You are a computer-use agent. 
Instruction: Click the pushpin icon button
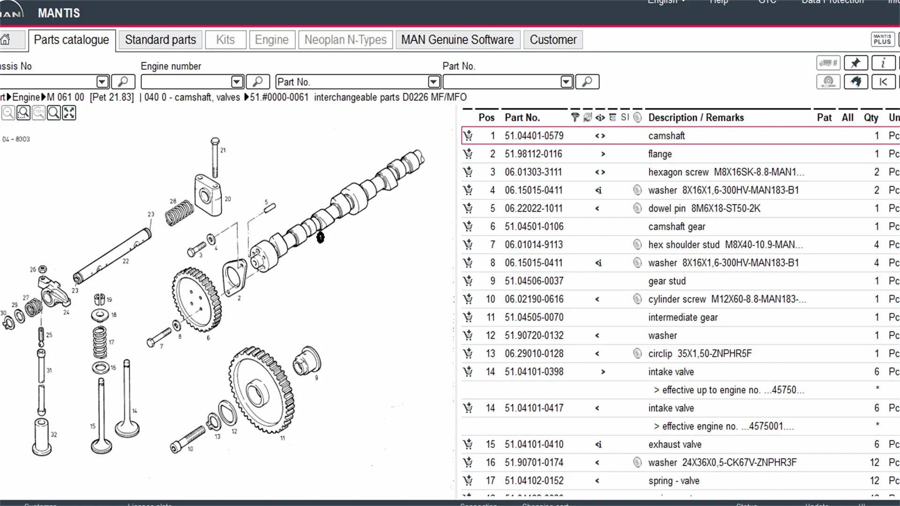pyautogui.click(x=855, y=63)
